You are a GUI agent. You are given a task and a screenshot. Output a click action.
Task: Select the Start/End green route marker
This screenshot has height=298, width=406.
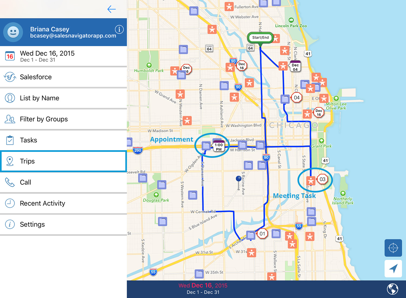click(x=260, y=38)
